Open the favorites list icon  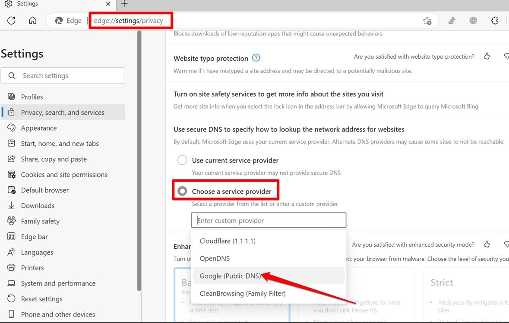452,21
